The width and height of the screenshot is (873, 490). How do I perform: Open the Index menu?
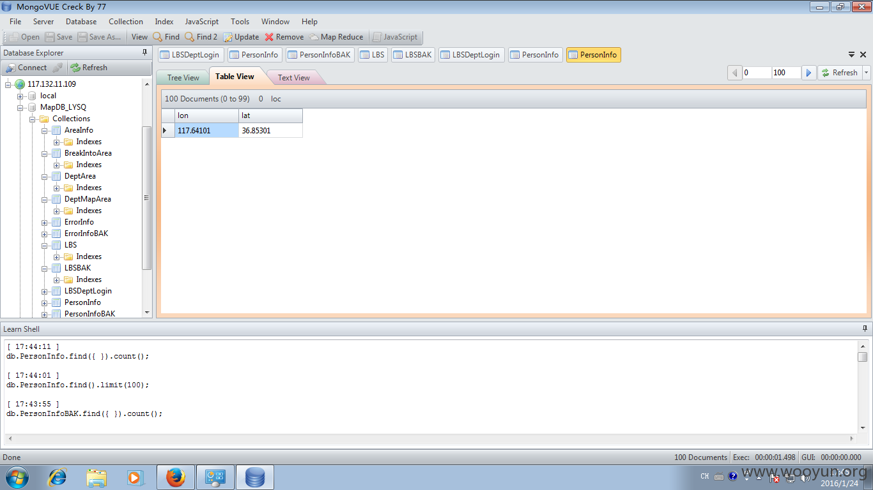164,22
